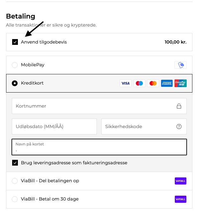Click the Visa card icon
Screen dimensions: 202x213
pyautogui.click(x=126, y=83)
